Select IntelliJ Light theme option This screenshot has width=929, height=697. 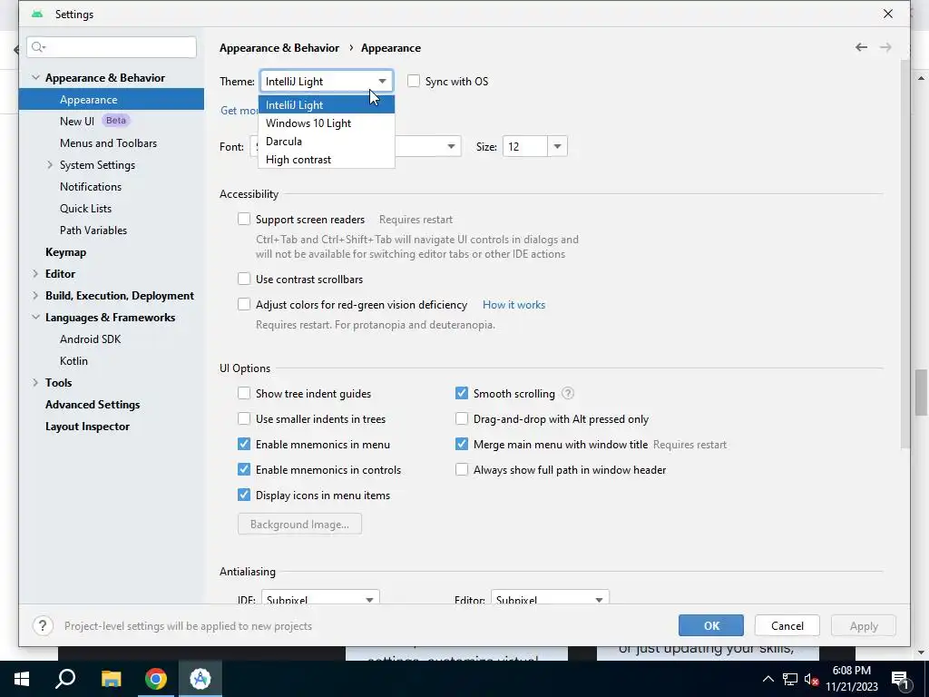coord(327,105)
